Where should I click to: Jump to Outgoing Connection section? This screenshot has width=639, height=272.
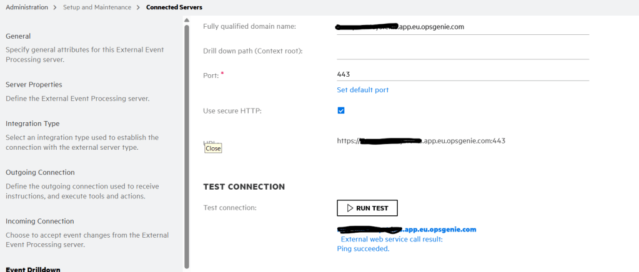[x=40, y=172]
